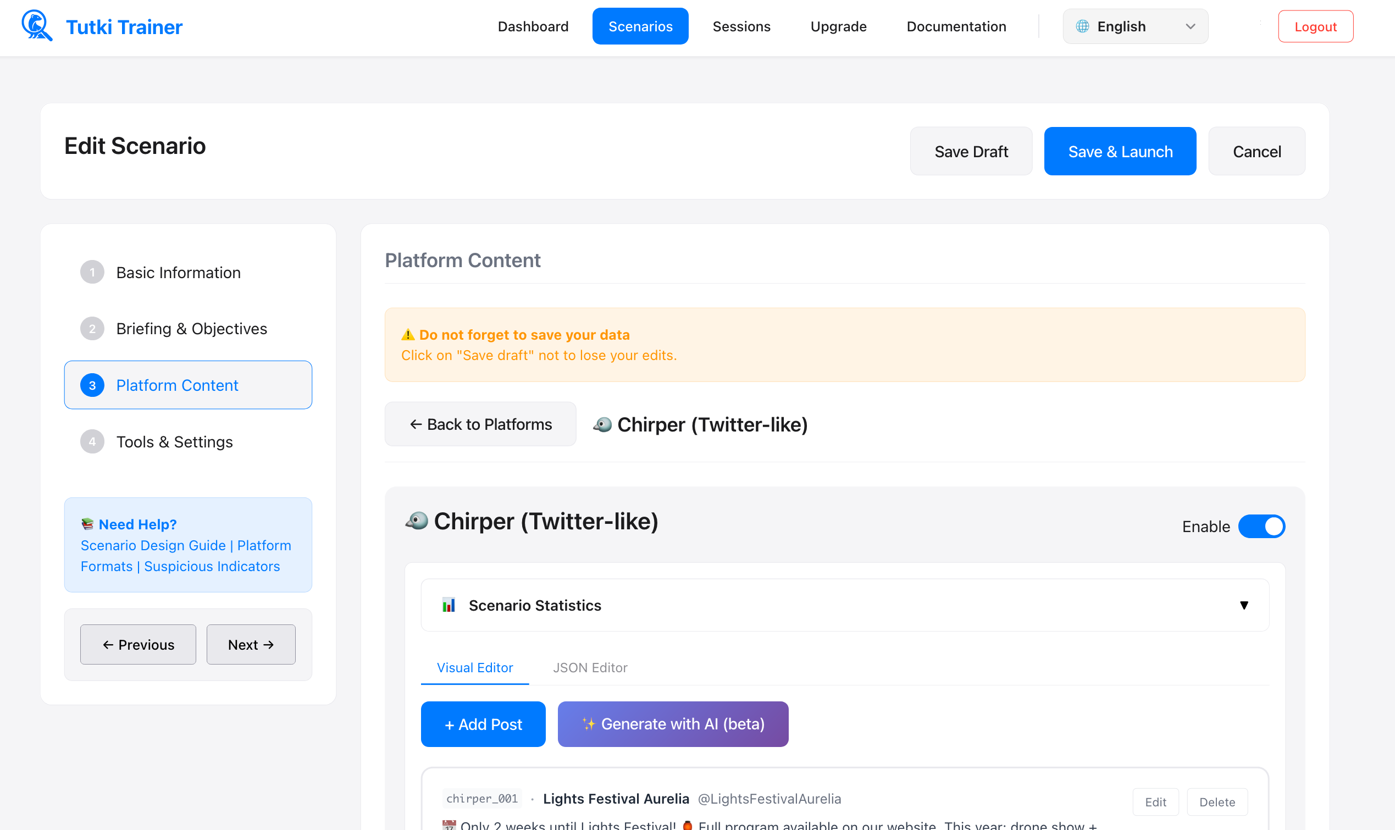The width and height of the screenshot is (1395, 830).
Task: Click step circle 2 for Briefing & Objectives
Action: [x=92, y=328]
